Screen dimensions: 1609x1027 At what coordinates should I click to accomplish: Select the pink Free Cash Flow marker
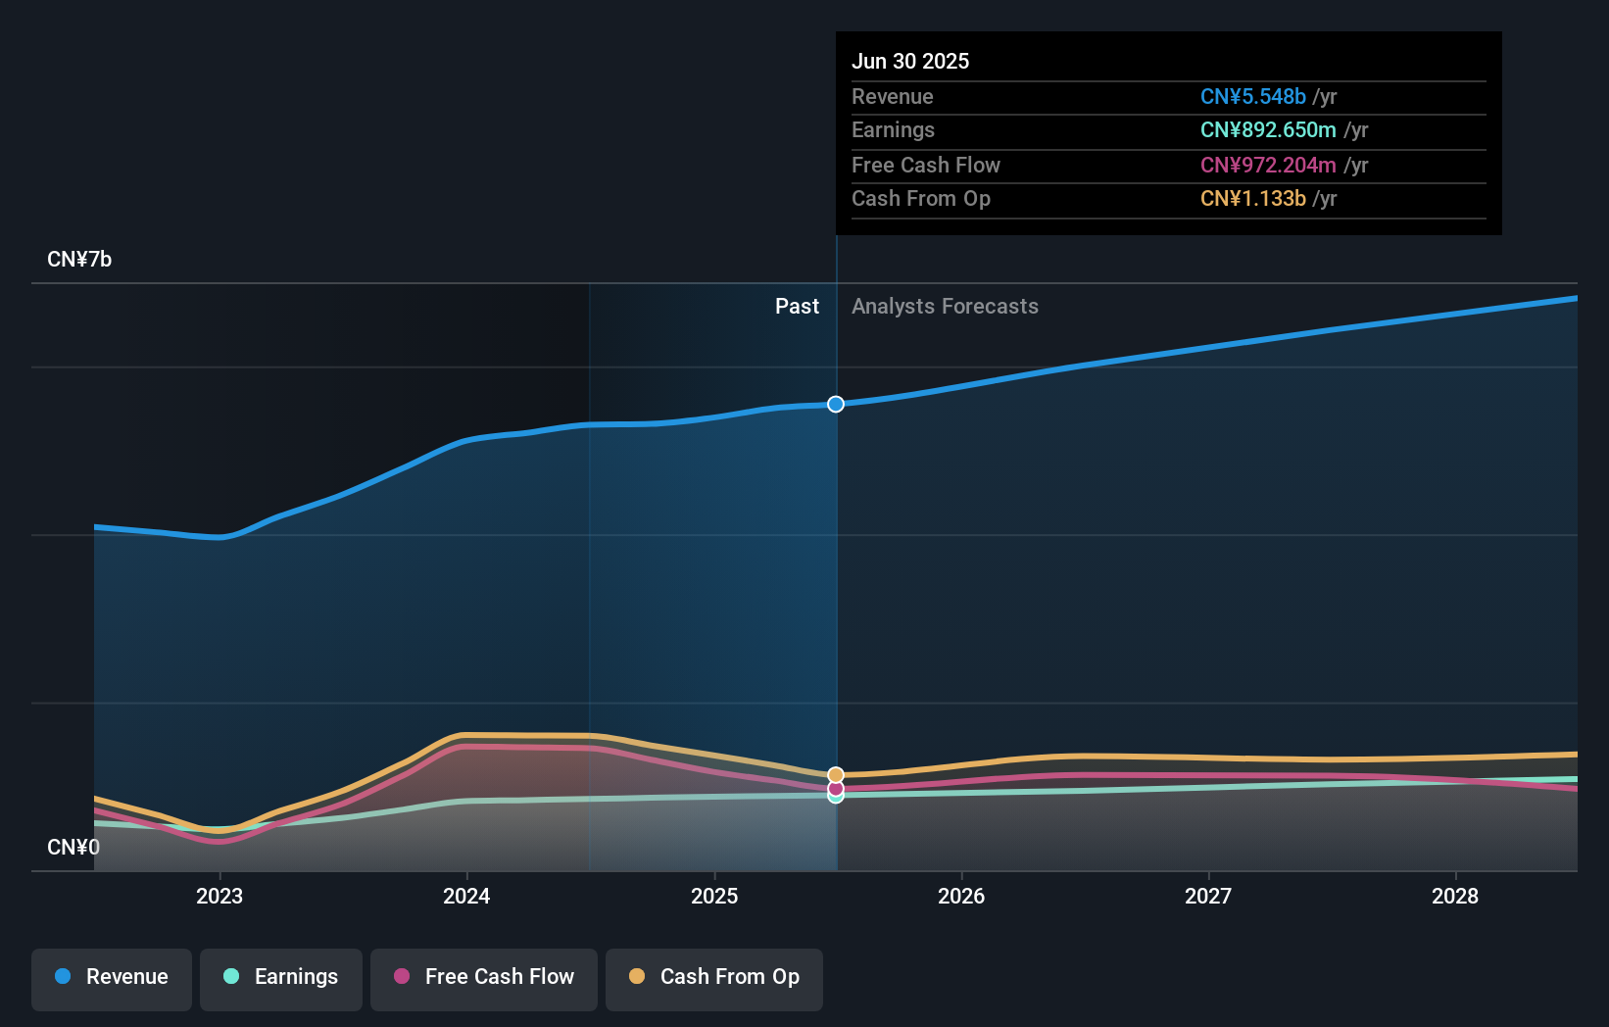[835, 789]
